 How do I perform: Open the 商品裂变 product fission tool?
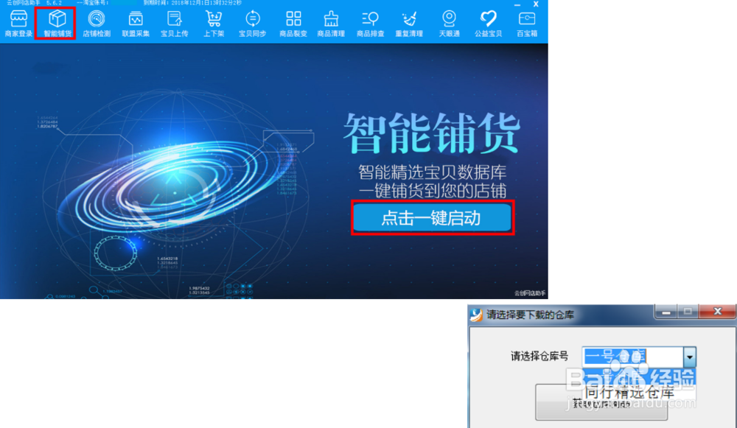pyautogui.click(x=293, y=24)
